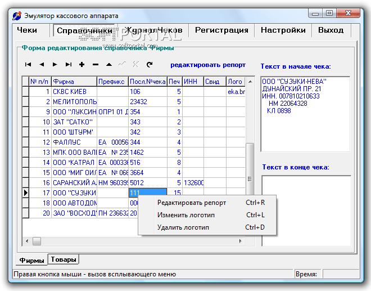Select the МЕЛИТОПОЛЬ firm cell
This screenshot has width=371, height=291.
74,102
